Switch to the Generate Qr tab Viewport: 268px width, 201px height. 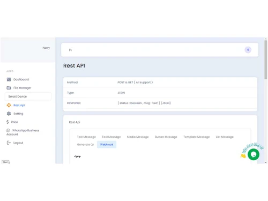tap(85, 145)
